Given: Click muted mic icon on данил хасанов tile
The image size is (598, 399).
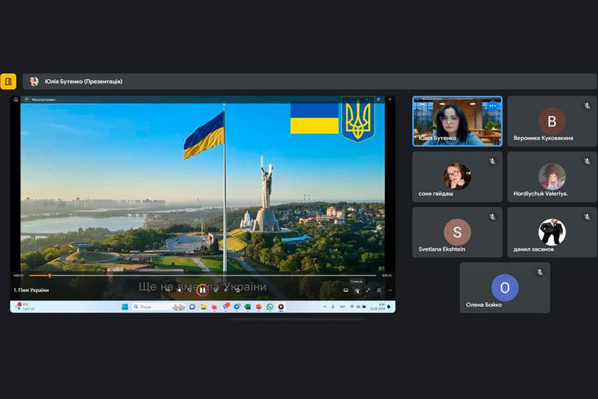Looking at the screenshot, I should [587, 217].
